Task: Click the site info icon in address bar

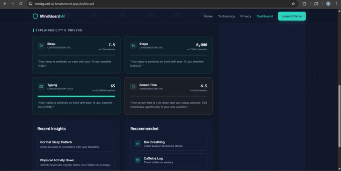Action: (x=30, y=4)
